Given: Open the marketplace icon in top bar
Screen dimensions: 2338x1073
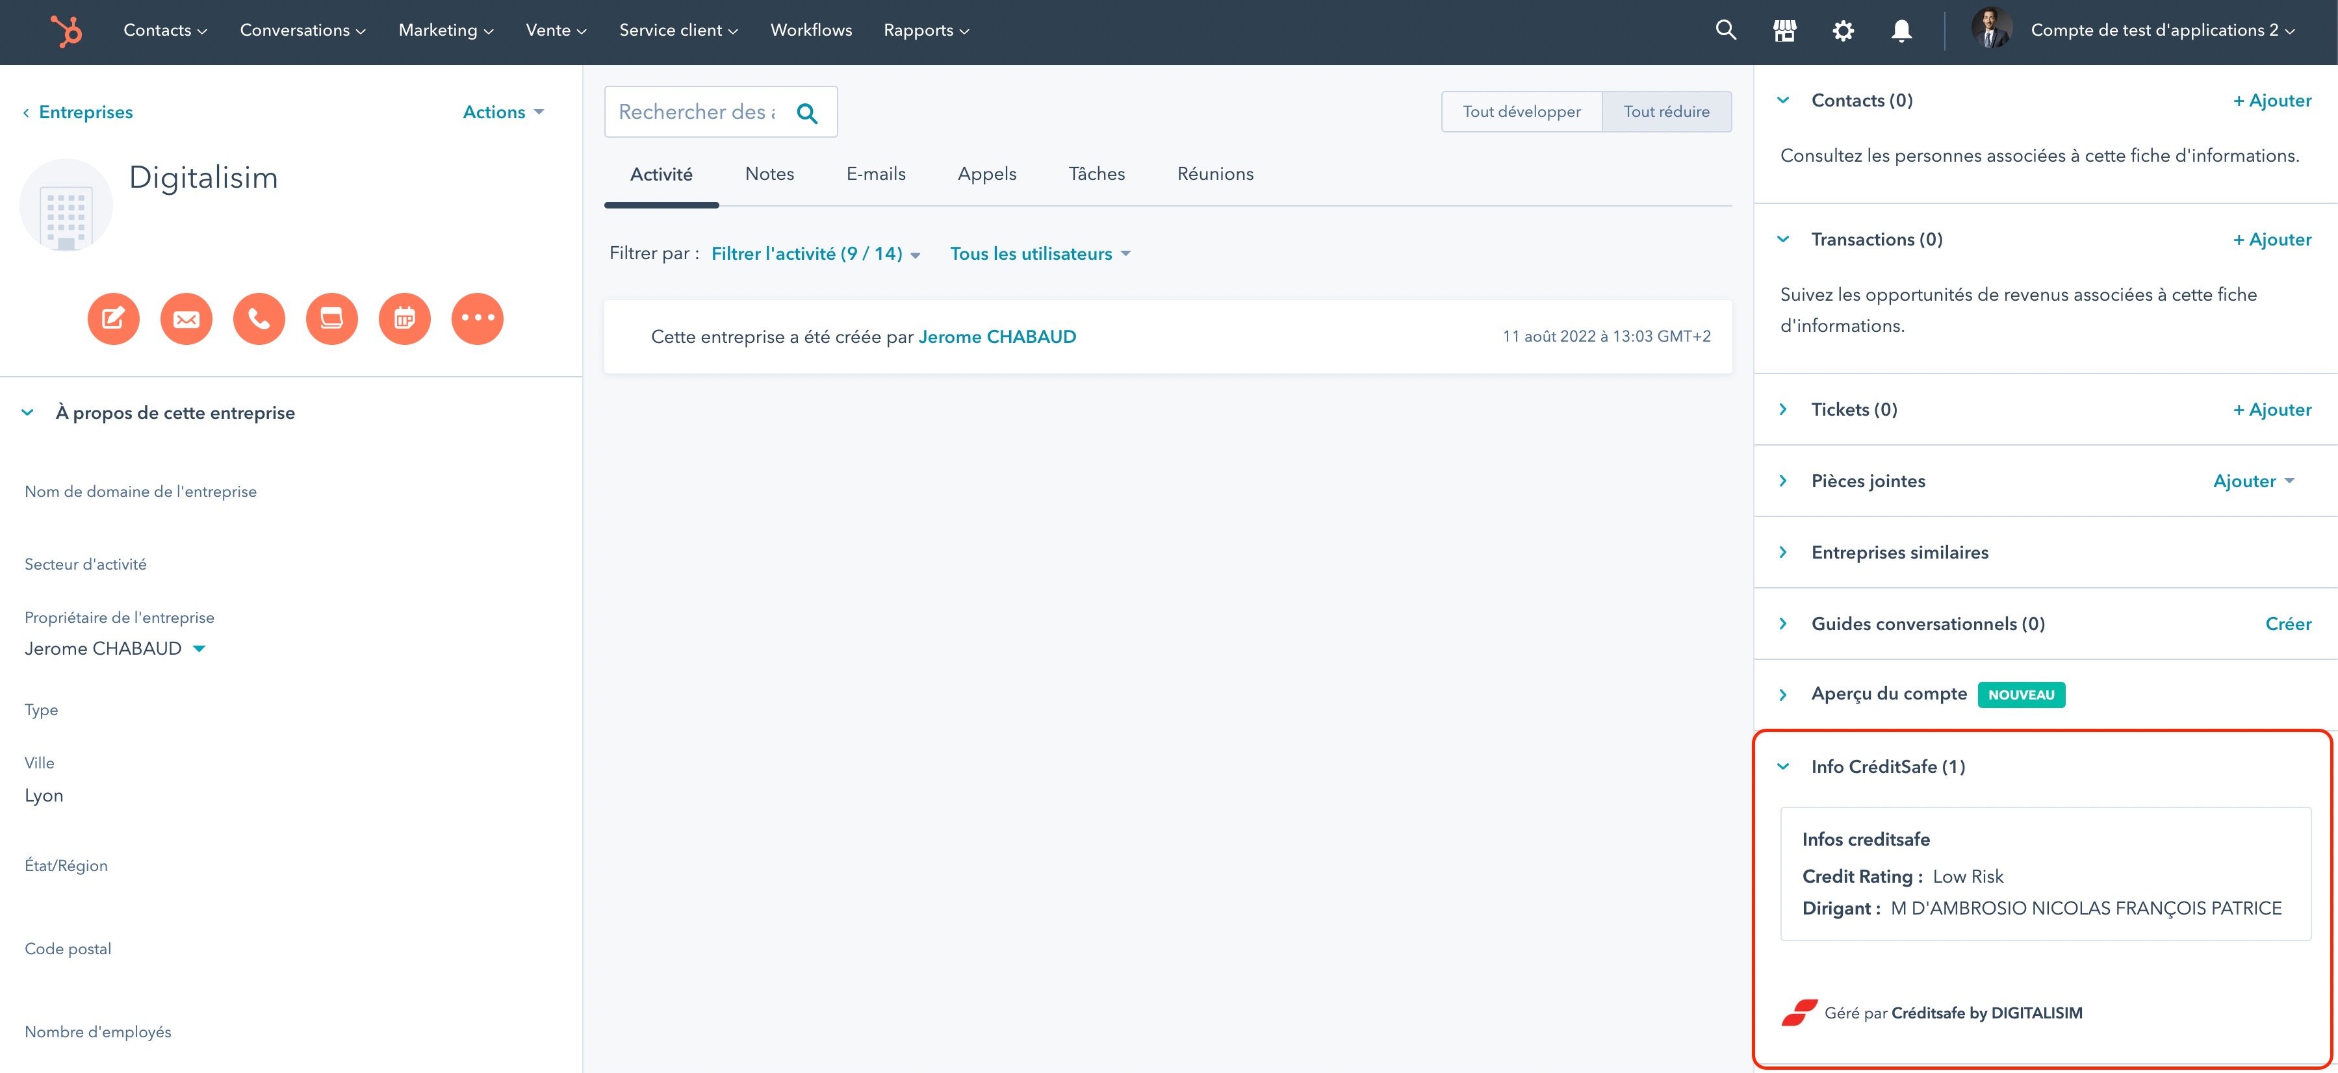Looking at the screenshot, I should coord(1784,30).
